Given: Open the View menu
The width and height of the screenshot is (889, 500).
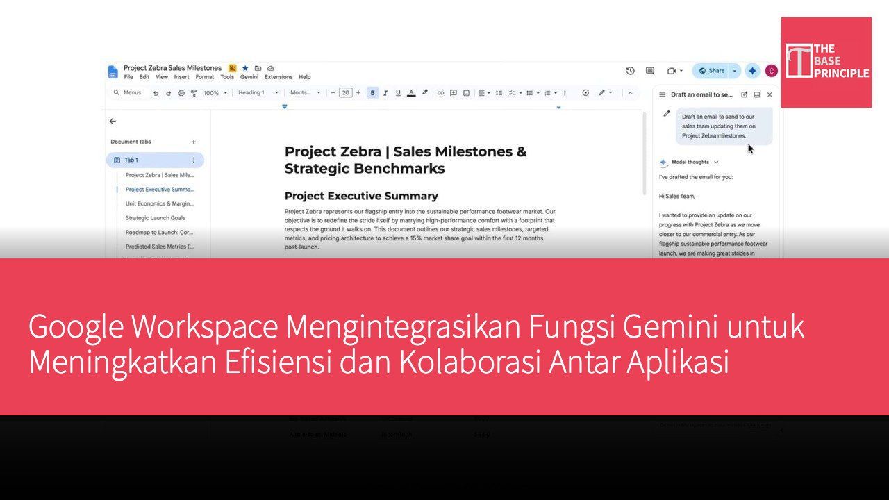Looking at the screenshot, I should point(162,77).
